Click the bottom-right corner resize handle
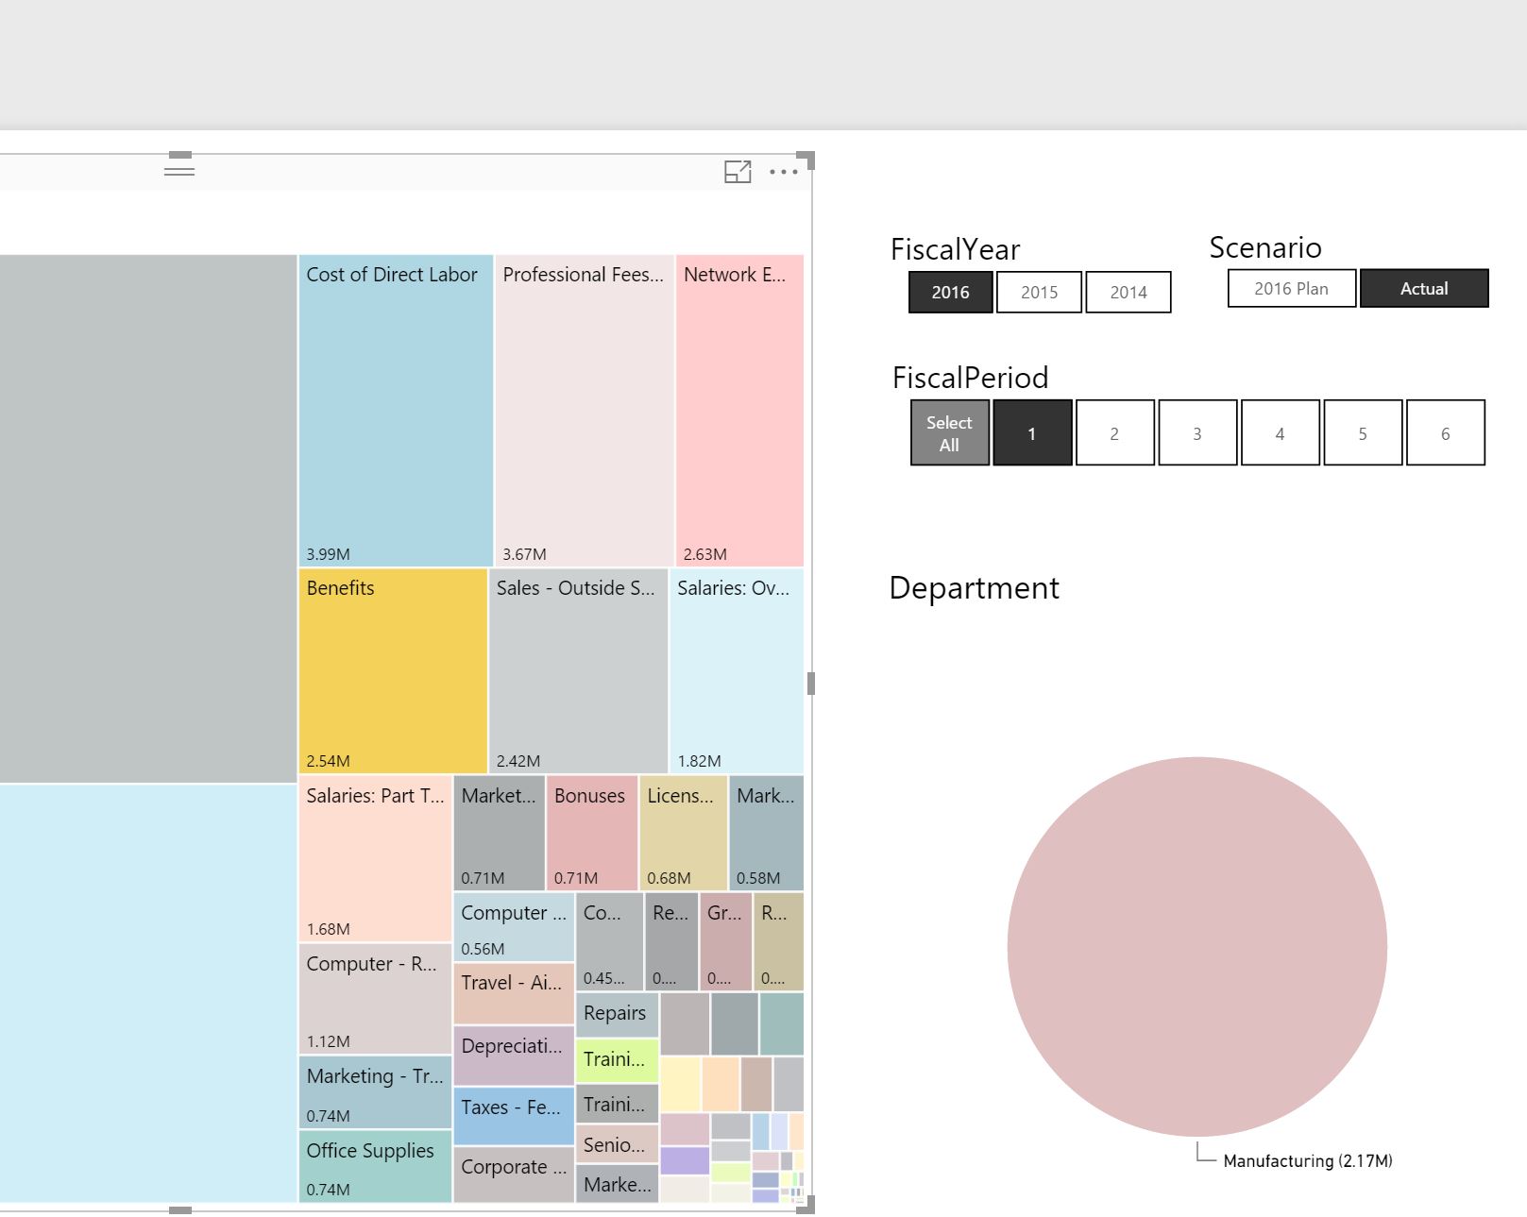1527x1217 pixels. [806, 1205]
